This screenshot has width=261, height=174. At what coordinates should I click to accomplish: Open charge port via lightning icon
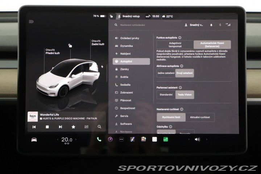click(x=102, y=67)
